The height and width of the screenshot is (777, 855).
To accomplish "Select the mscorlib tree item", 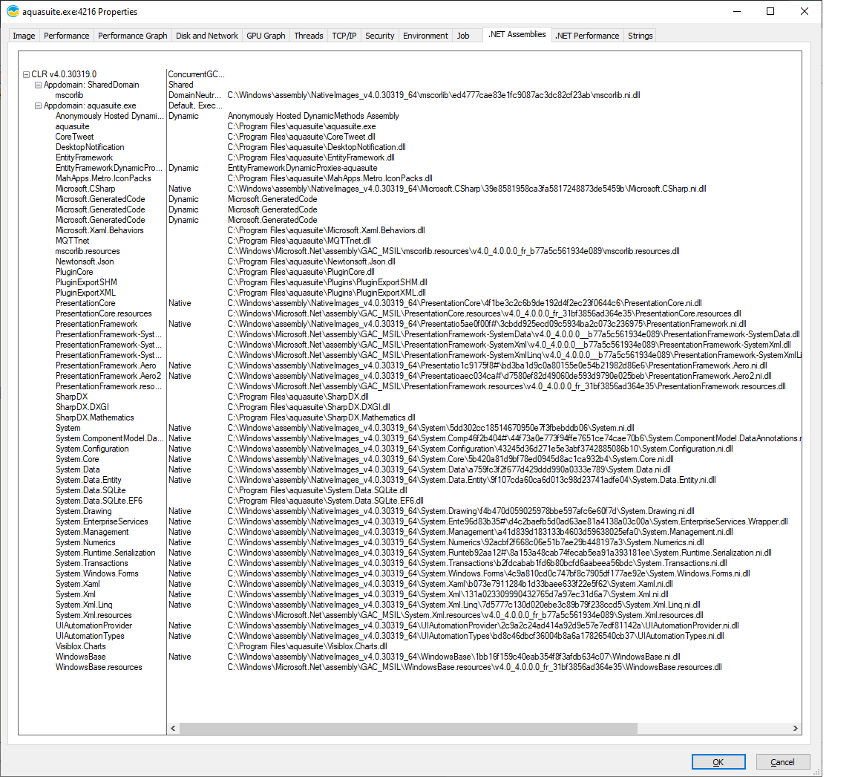I will pyautogui.click(x=69, y=96).
